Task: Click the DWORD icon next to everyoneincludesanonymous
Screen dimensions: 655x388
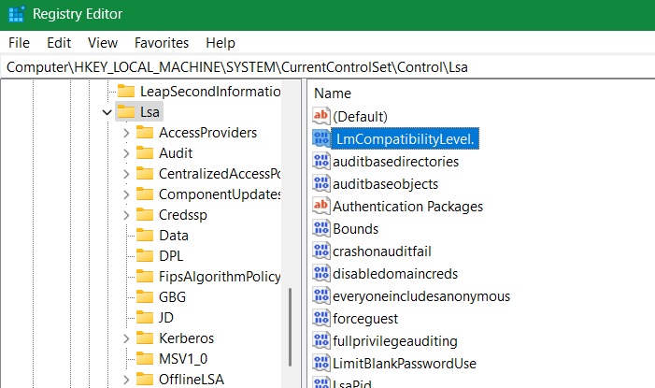Action: (321, 295)
